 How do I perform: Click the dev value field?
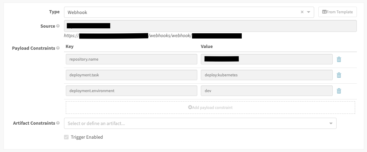pyautogui.click(x=266, y=91)
